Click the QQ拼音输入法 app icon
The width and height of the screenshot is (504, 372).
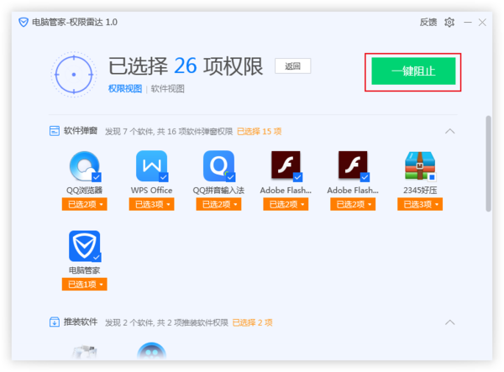pyautogui.click(x=218, y=166)
